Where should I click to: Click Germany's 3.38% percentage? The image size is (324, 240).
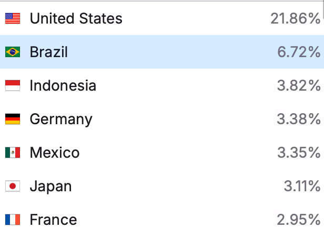click(299, 119)
